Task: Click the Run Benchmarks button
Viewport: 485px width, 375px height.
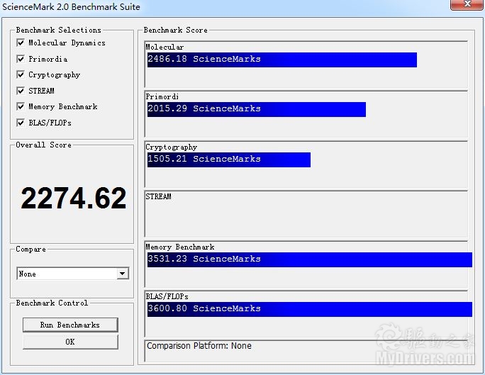Action: click(x=70, y=325)
